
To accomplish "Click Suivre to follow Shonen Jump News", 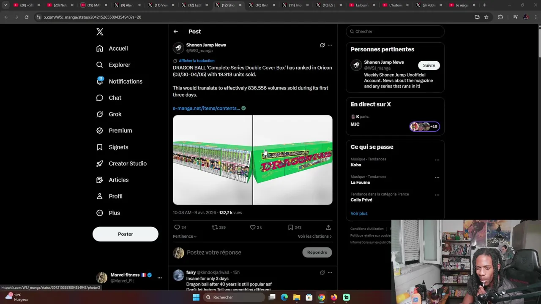I will coord(429,65).
